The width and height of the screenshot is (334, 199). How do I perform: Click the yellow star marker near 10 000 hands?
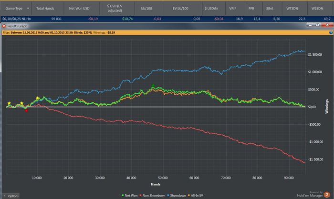coord(38,98)
